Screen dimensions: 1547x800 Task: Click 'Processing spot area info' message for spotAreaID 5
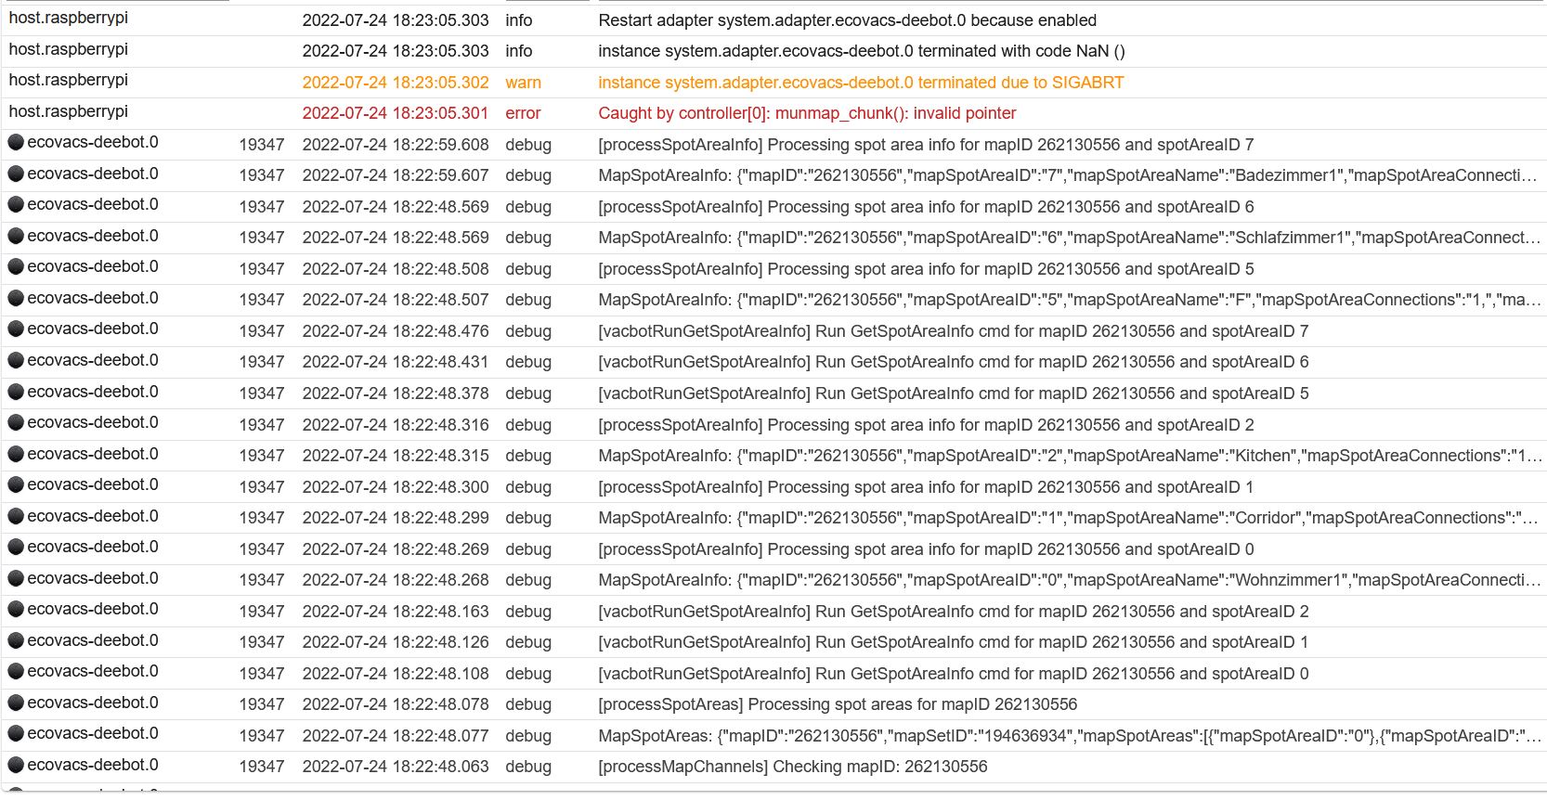click(x=926, y=269)
